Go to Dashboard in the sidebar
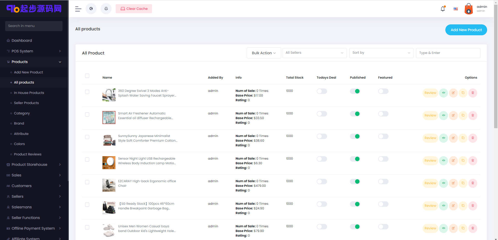Viewport: 498px width, 240px height. 22,40
